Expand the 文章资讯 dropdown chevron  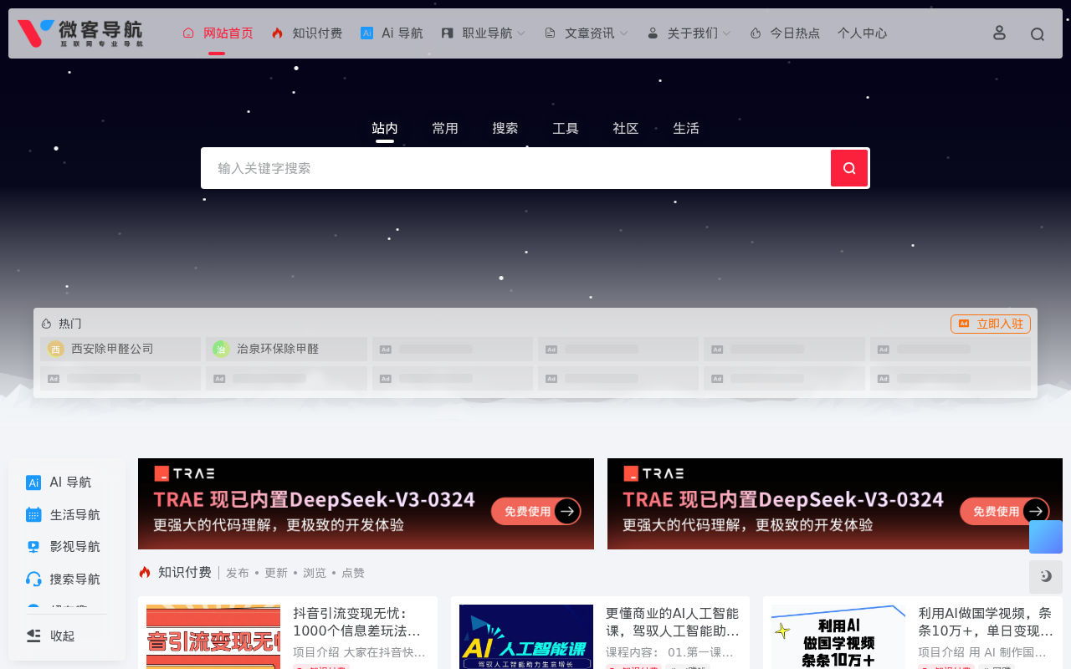(623, 33)
